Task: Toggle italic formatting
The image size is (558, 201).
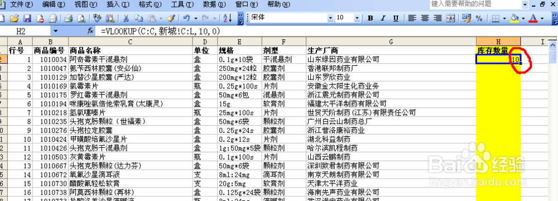Action: point(383,18)
